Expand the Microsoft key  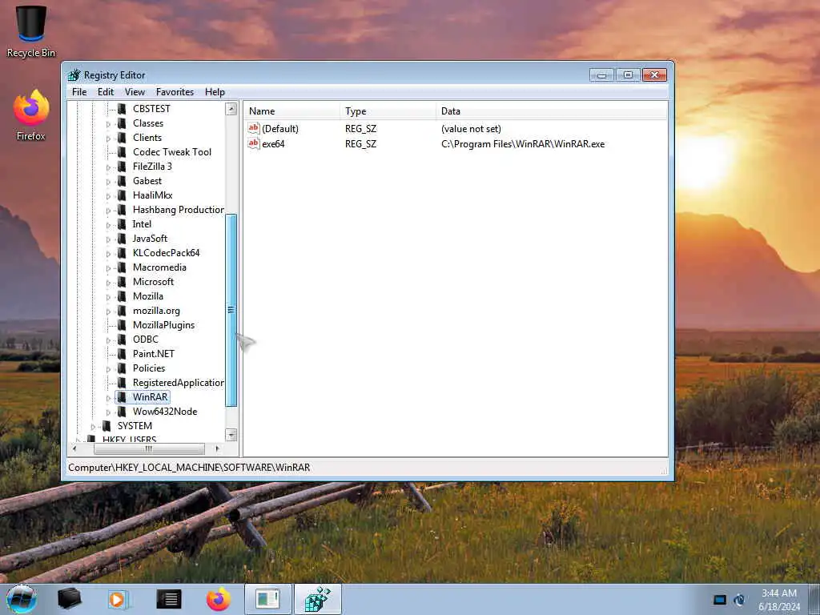coord(108,283)
